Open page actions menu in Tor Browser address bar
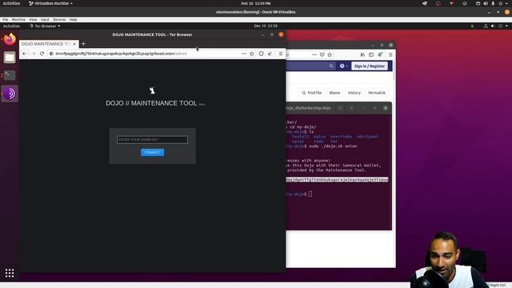 244,54
